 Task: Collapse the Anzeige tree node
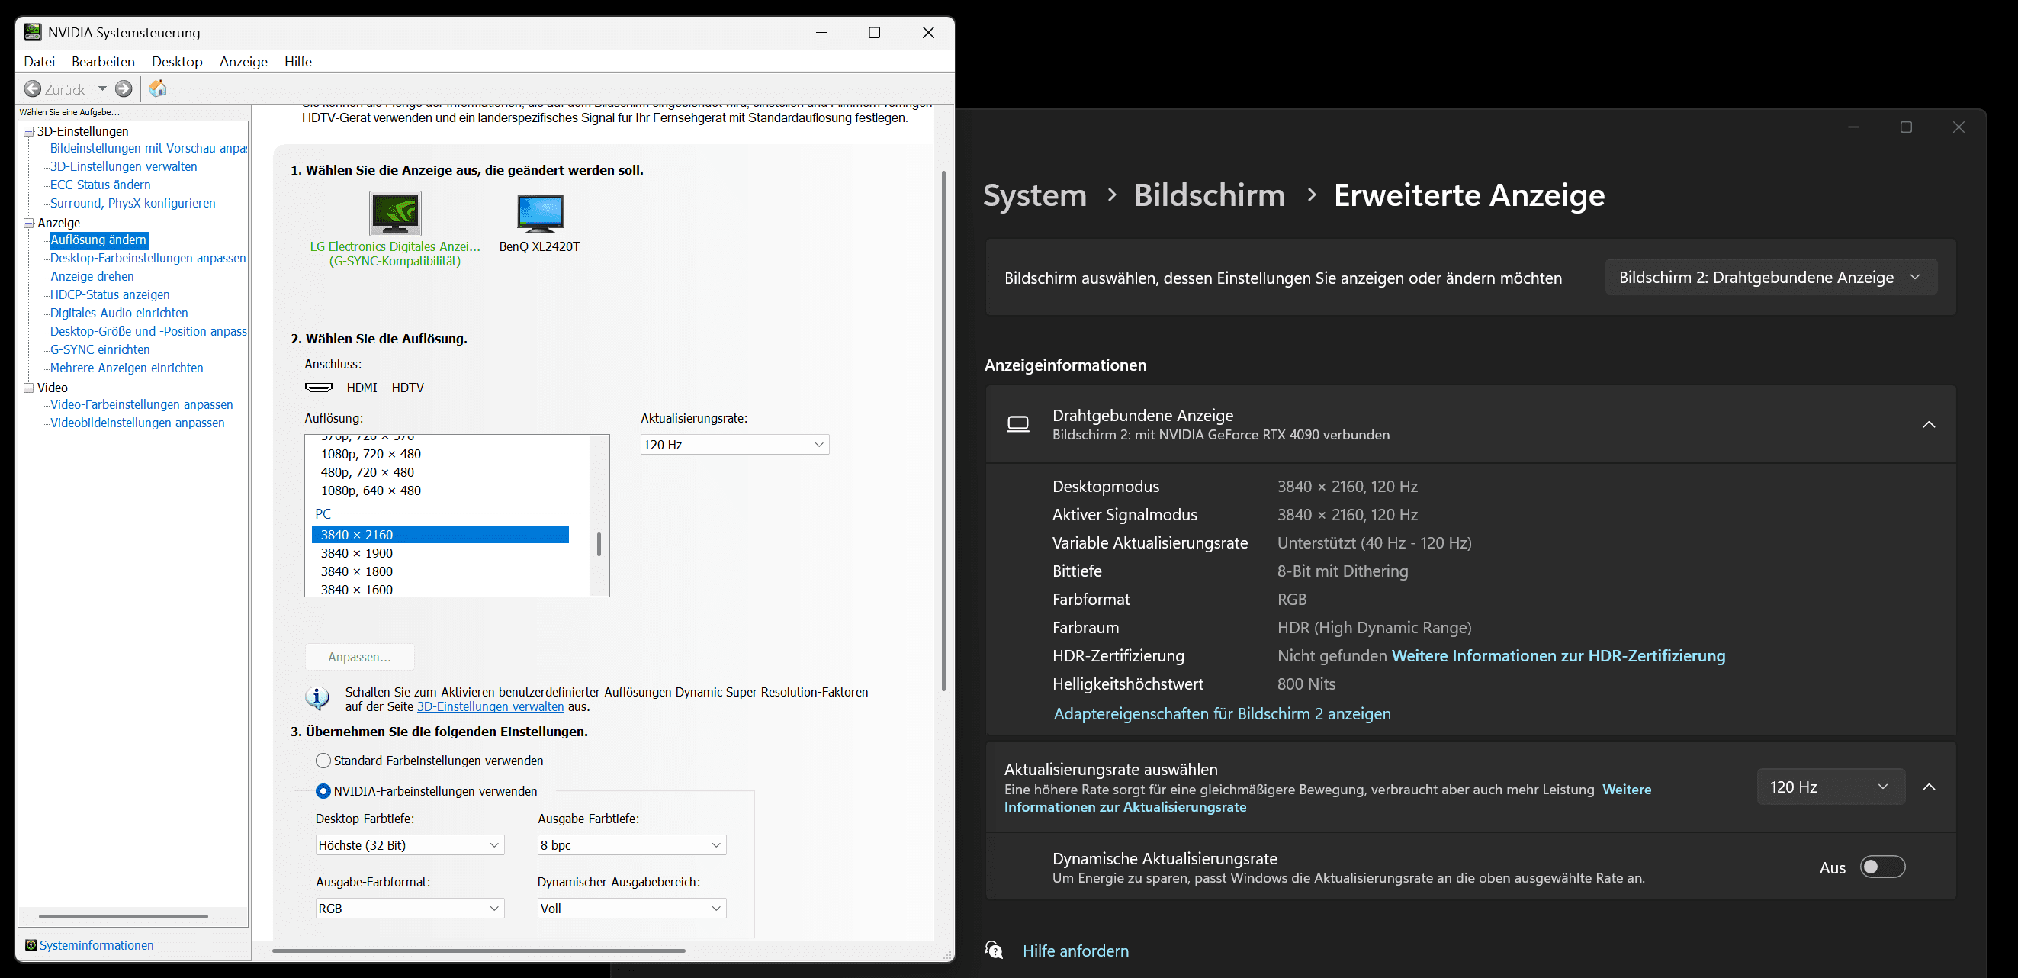point(29,223)
